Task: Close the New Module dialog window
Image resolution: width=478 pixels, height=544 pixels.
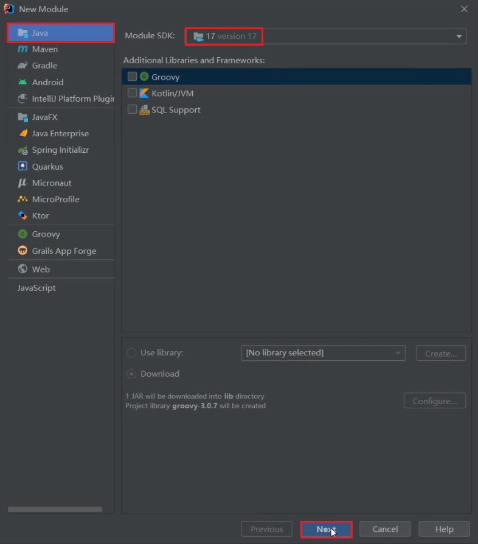Action: coord(464,9)
